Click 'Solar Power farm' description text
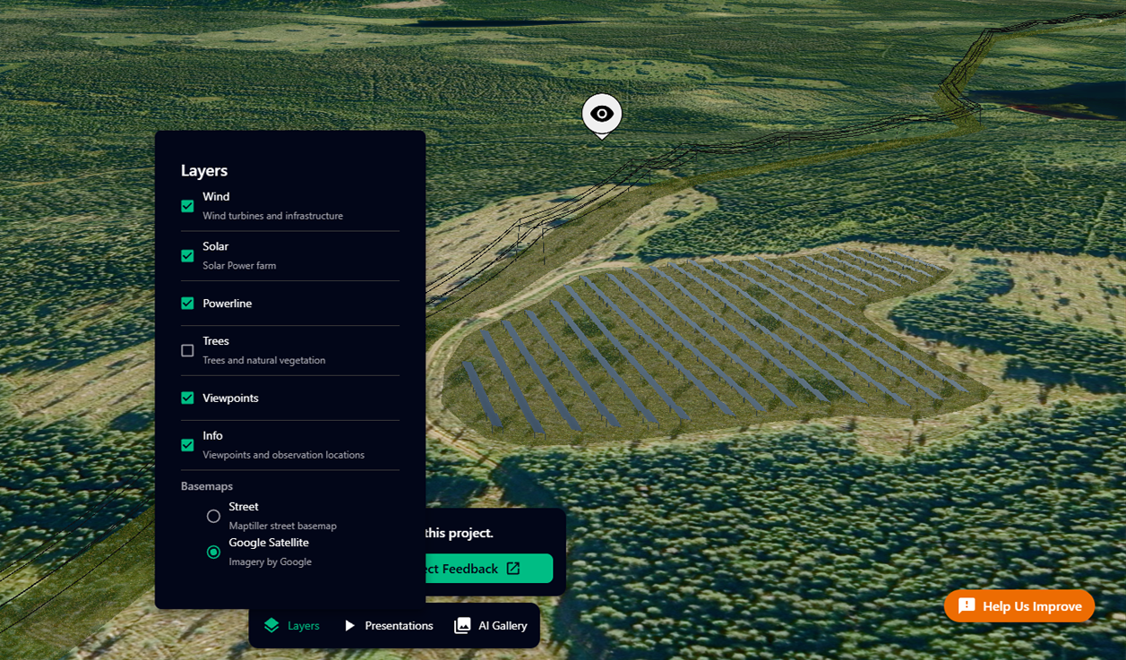 (x=239, y=266)
